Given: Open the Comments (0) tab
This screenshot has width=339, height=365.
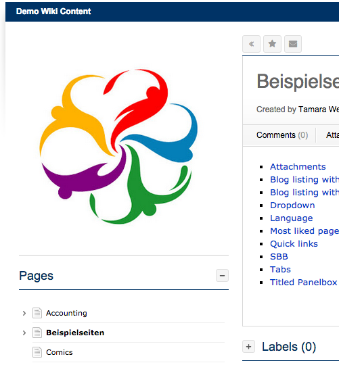Looking at the screenshot, I should click(282, 135).
